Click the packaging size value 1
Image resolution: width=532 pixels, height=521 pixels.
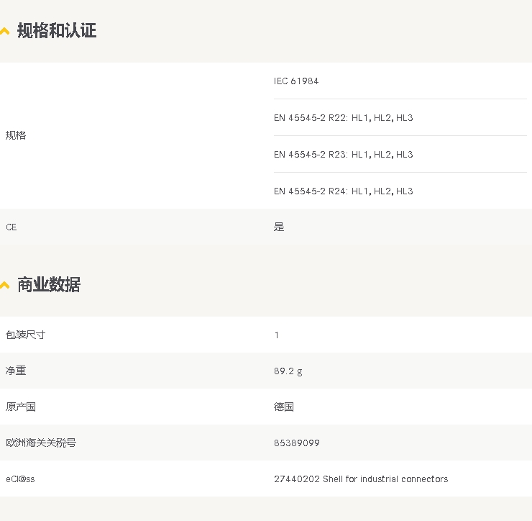277,335
